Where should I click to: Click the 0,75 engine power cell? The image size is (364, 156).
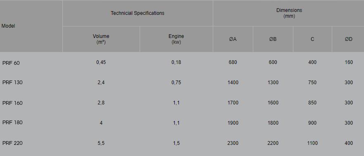click(x=176, y=83)
